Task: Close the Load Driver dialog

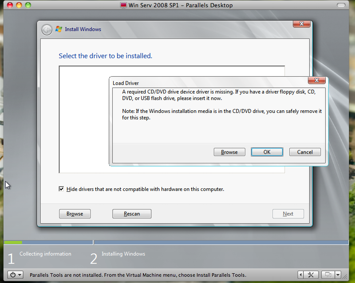Action: (x=316, y=80)
